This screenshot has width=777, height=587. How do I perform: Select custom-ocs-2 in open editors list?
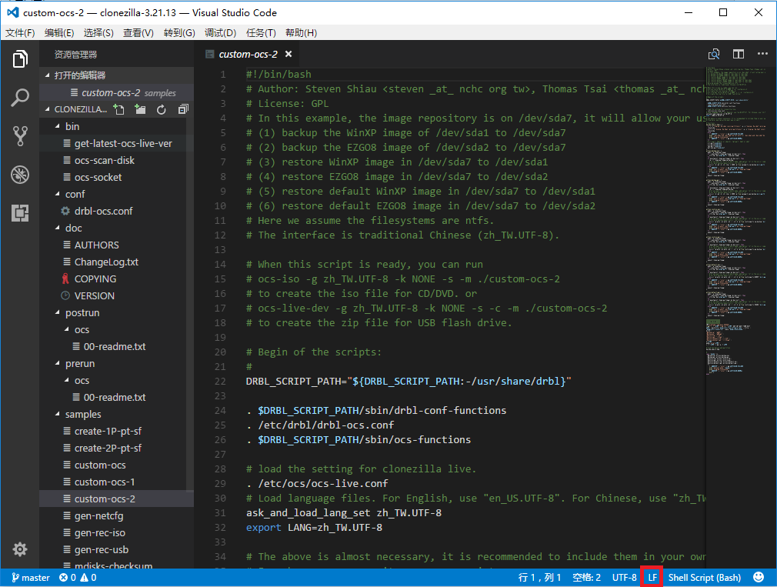tap(116, 92)
